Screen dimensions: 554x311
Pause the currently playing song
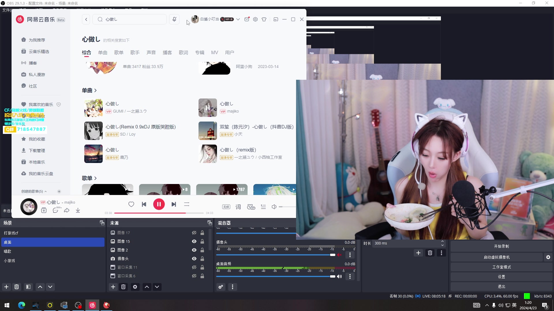click(159, 204)
